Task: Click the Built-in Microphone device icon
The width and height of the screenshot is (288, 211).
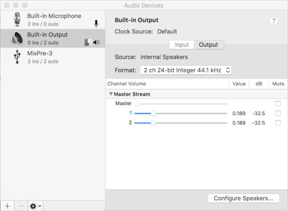Action: coord(17,20)
